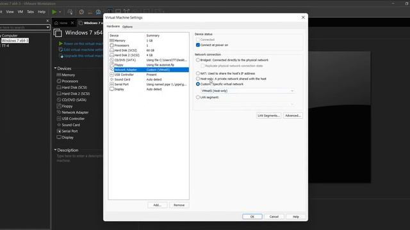
Task: Toggle the Connected checkbox
Action: coord(198,40)
